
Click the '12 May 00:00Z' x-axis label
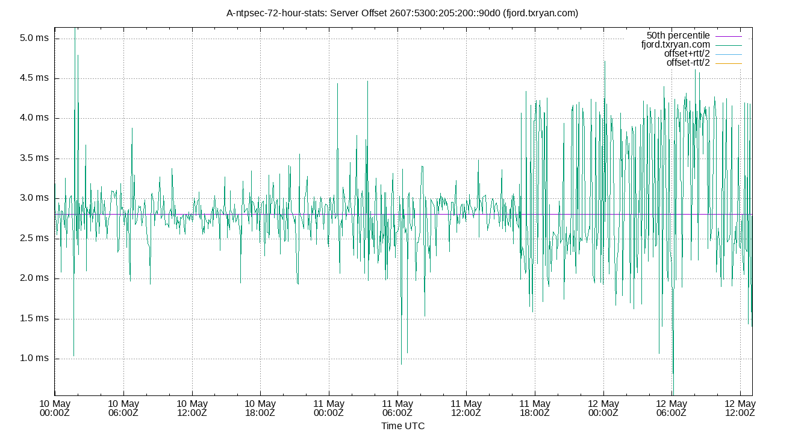(x=603, y=408)
